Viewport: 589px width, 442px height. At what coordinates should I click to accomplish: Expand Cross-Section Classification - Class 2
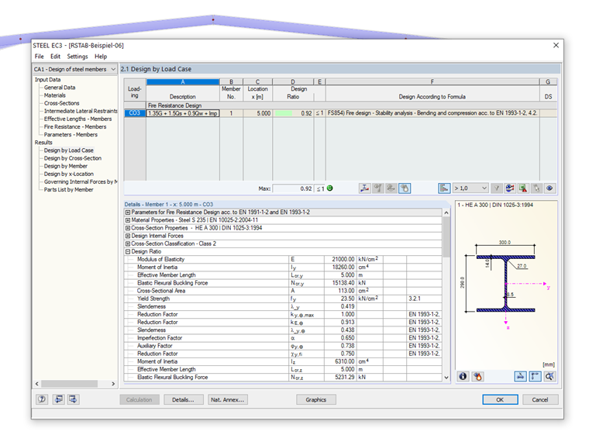point(128,244)
